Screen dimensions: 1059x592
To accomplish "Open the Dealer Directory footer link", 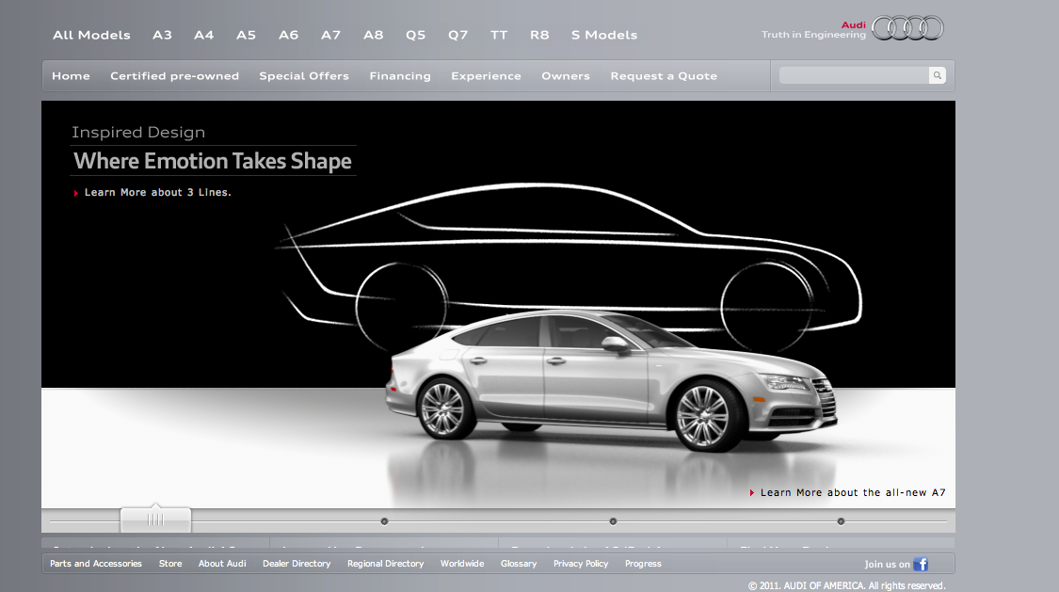I will [x=297, y=564].
